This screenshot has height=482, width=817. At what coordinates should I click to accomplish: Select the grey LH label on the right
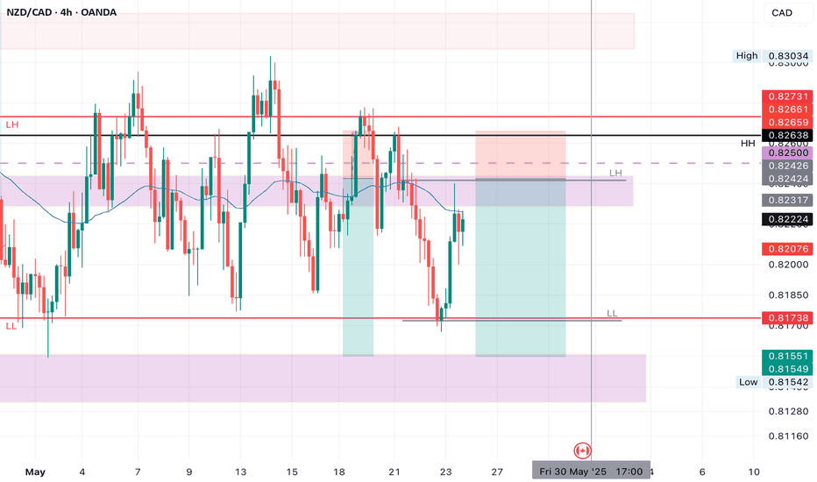coord(615,173)
